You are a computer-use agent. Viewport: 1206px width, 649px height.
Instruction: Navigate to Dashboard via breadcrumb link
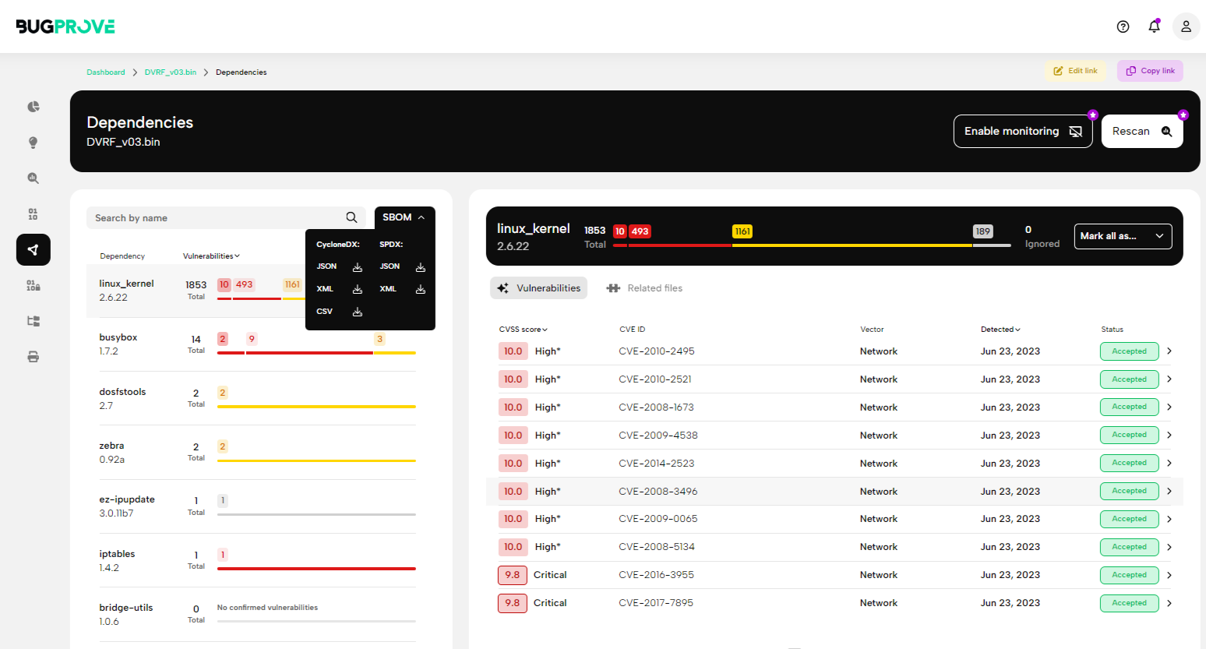105,71
